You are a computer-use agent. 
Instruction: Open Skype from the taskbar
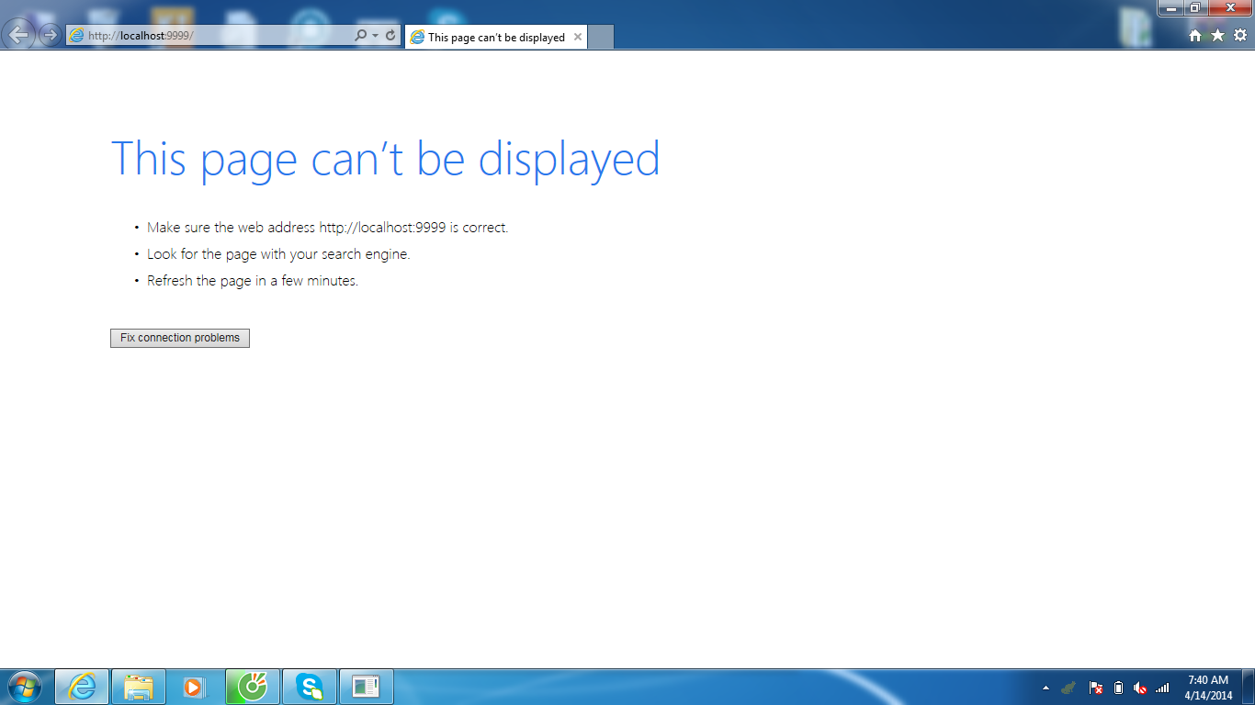tap(310, 687)
